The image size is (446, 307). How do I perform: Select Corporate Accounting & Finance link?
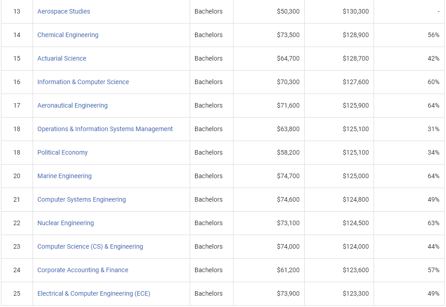[83, 270]
